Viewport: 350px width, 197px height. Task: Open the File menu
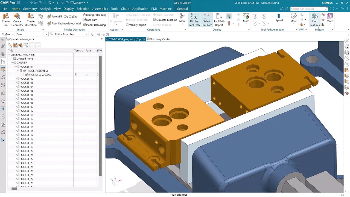pyautogui.click(x=5, y=9)
